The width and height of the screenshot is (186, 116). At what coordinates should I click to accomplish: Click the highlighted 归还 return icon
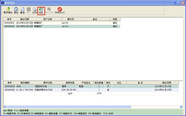[41, 11]
